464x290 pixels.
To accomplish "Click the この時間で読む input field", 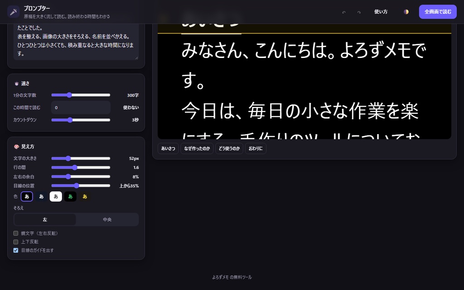I will 81,107.
